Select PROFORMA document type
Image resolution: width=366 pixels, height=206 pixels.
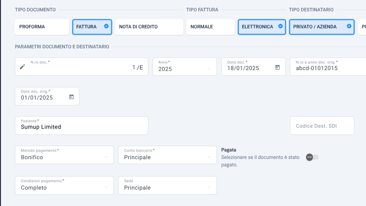(42, 27)
